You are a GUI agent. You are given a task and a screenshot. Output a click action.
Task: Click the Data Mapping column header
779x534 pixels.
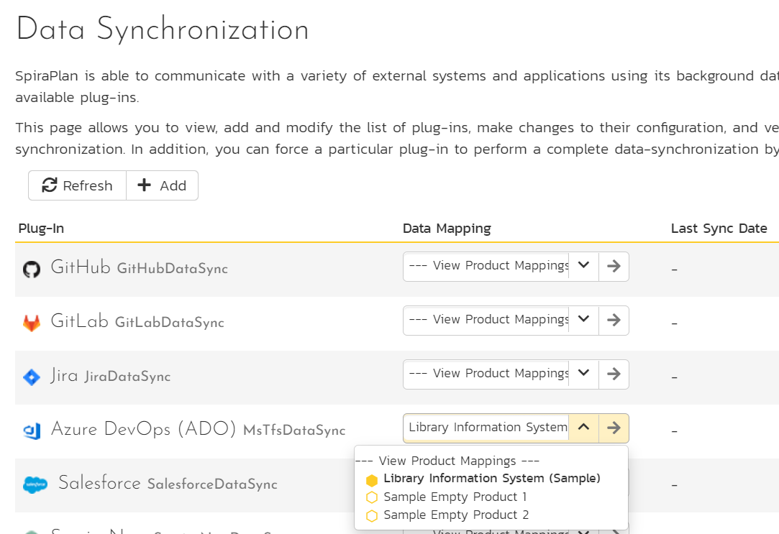coord(447,229)
